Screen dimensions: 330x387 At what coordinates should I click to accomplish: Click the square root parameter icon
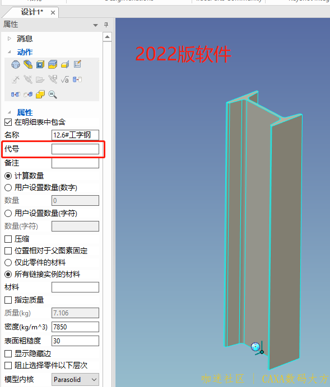pos(65,79)
